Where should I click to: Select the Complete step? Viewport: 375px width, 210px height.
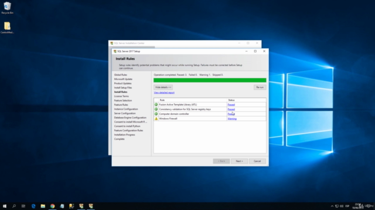(120, 139)
